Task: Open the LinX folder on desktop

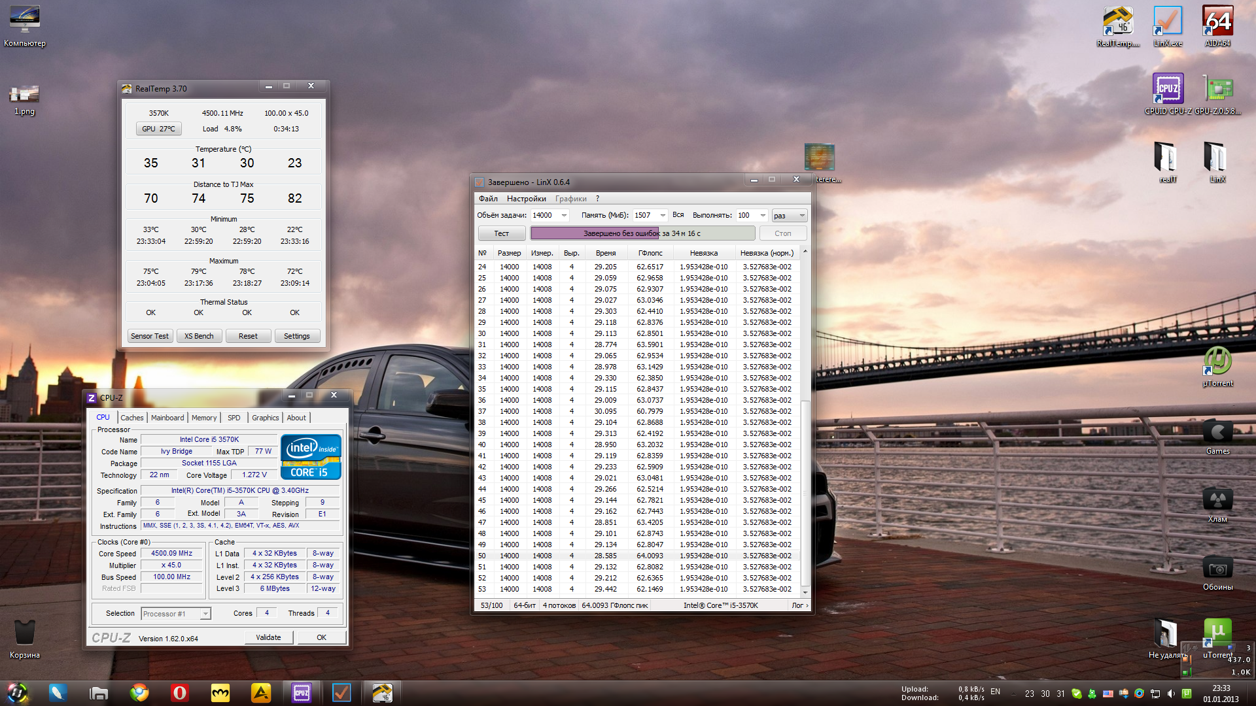Action: [1217, 162]
